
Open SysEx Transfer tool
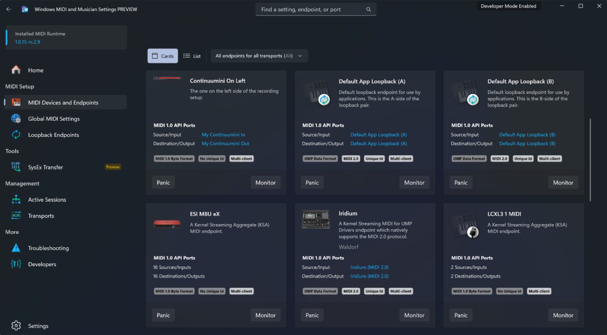coord(65,167)
